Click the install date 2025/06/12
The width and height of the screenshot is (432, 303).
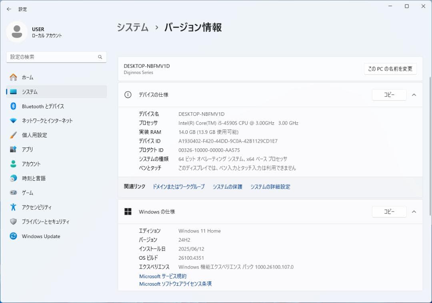coord(191,249)
